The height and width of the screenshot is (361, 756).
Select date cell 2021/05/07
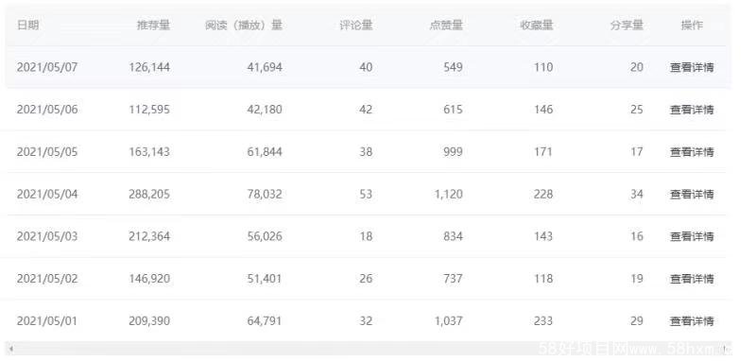46,67
